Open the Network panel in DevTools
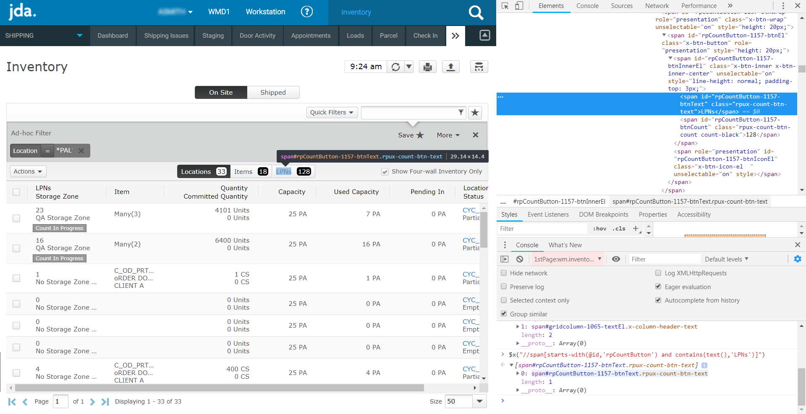 (656, 6)
